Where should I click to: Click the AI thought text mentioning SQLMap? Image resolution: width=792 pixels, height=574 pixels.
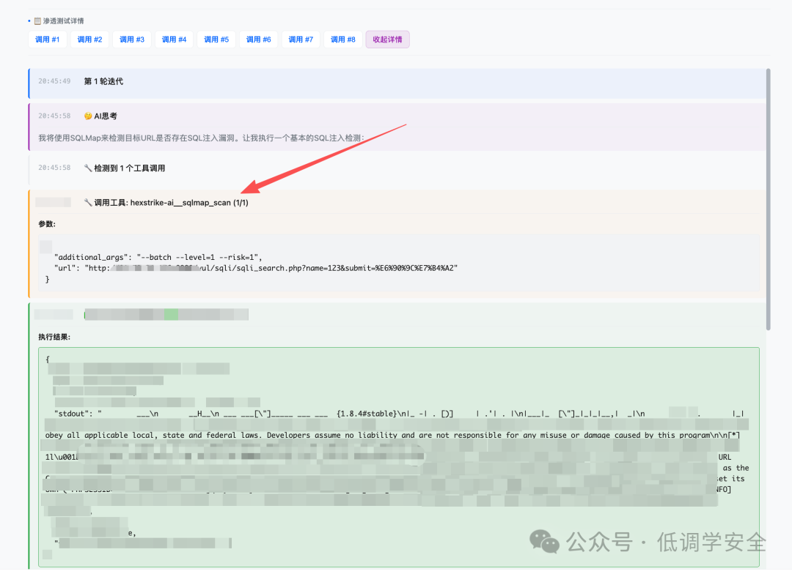point(201,138)
